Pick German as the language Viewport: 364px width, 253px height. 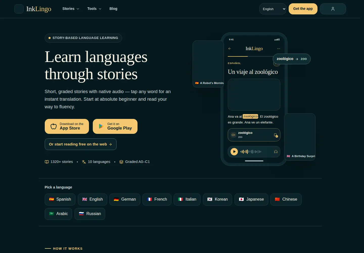[x=125, y=199]
